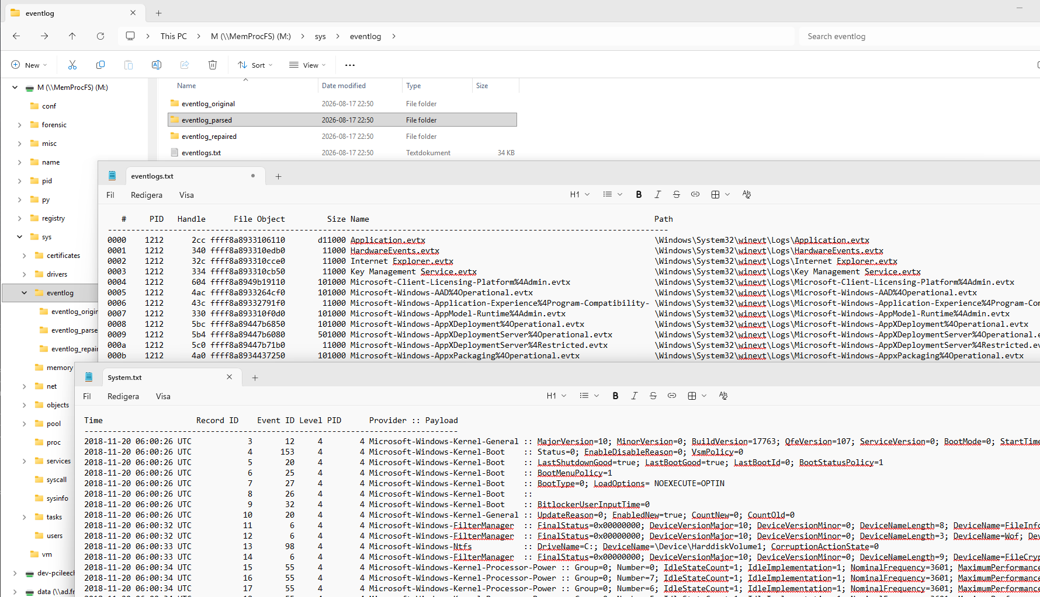Open Redigera menu in System.txt Notepad
The height and width of the screenshot is (597, 1040).
123,396
